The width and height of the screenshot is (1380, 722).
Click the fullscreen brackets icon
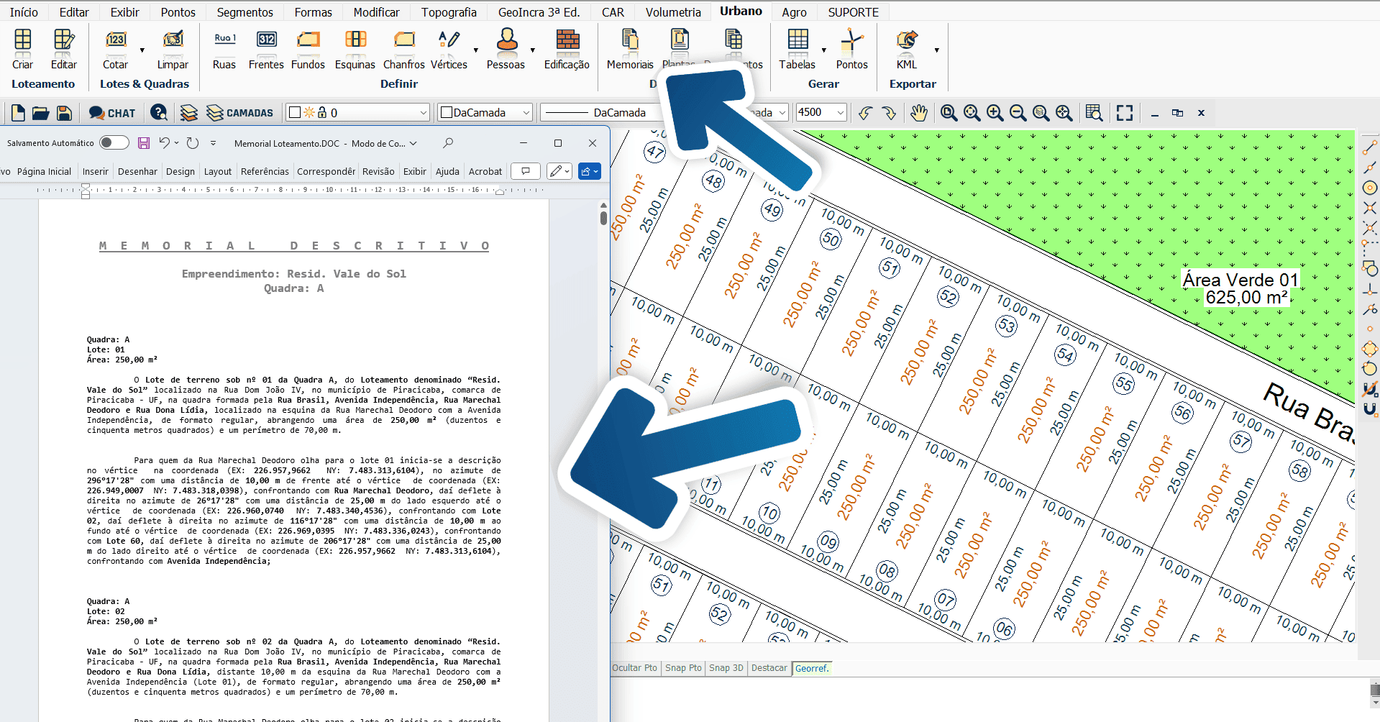(1125, 113)
